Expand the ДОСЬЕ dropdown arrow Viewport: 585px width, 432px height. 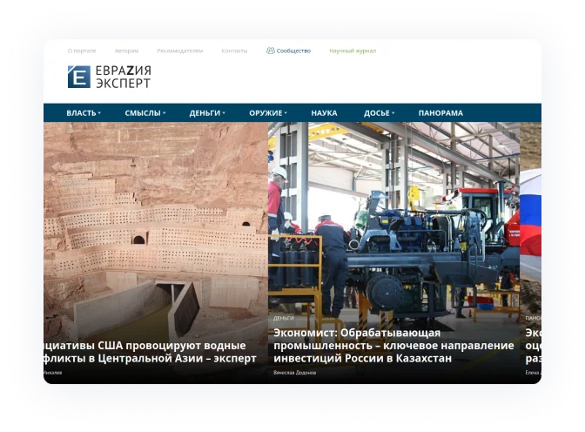[x=393, y=112]
